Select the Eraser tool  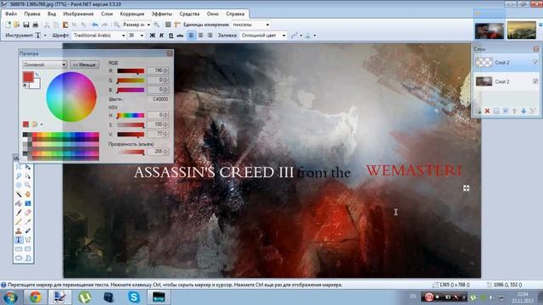(x=28, y=213)
